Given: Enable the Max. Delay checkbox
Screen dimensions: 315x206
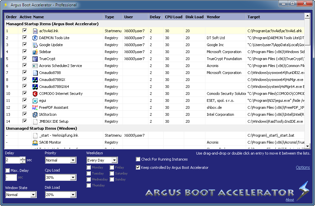Looking at the screenshot, I should click(8, 171).
